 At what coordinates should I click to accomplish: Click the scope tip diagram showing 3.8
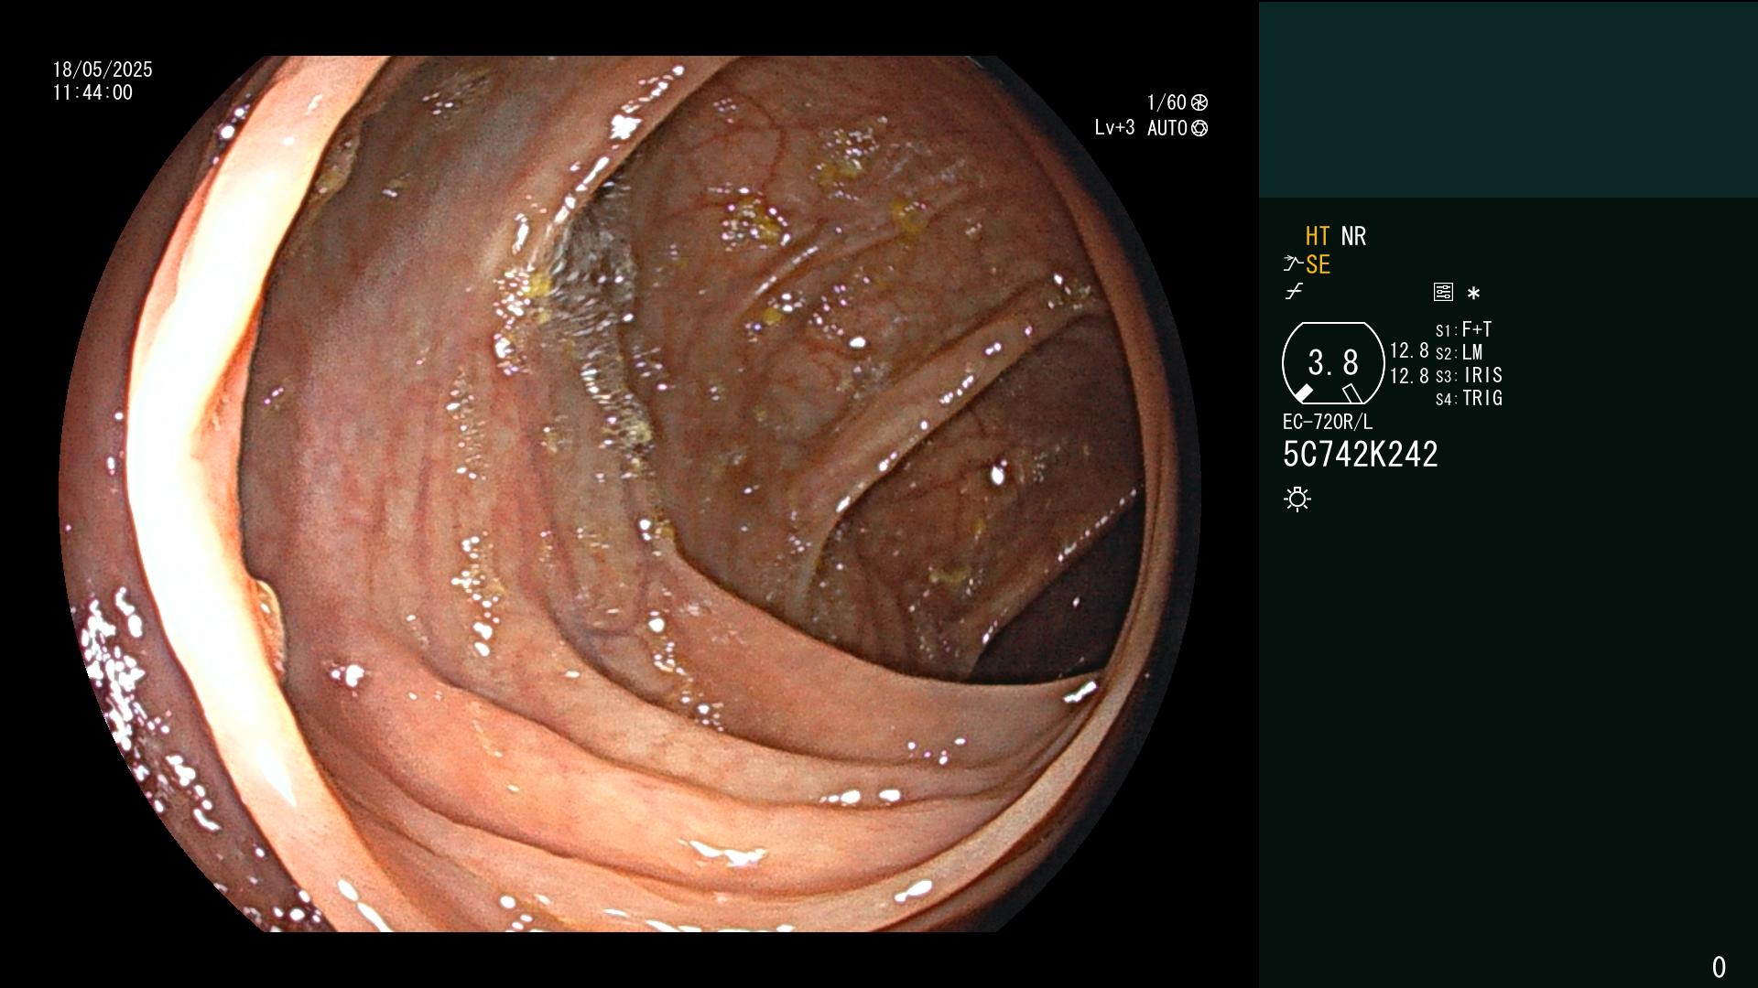coord(1333,363)
